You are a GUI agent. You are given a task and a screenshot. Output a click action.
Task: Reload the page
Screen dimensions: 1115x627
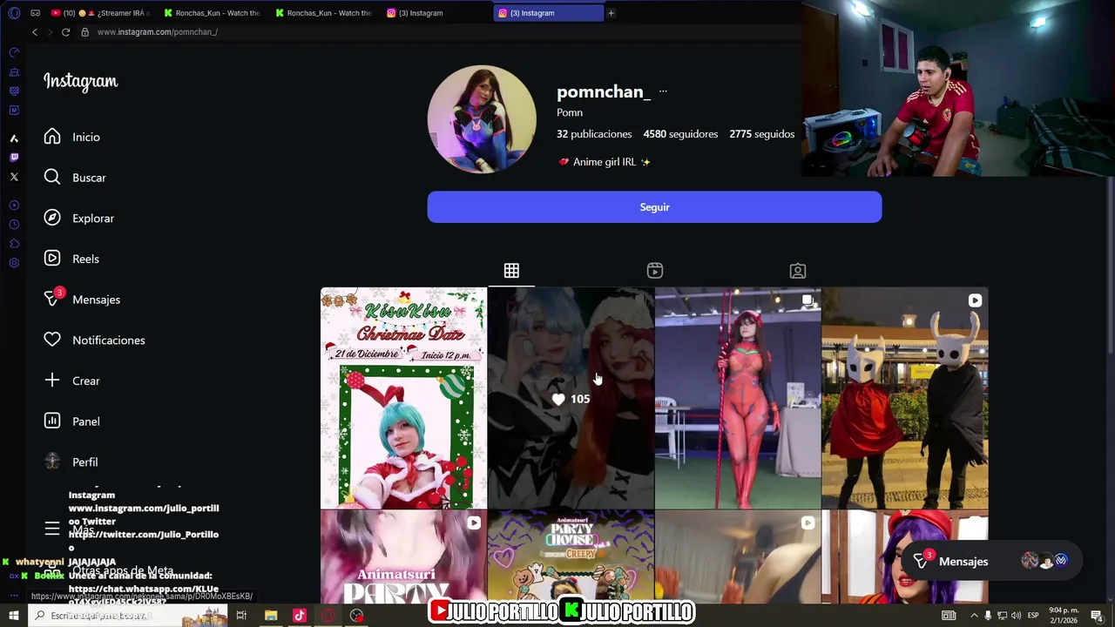pos(65,32)
